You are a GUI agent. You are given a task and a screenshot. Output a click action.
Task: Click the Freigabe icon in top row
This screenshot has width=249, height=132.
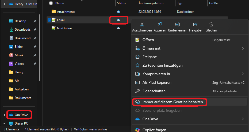[x=195, y=24]
